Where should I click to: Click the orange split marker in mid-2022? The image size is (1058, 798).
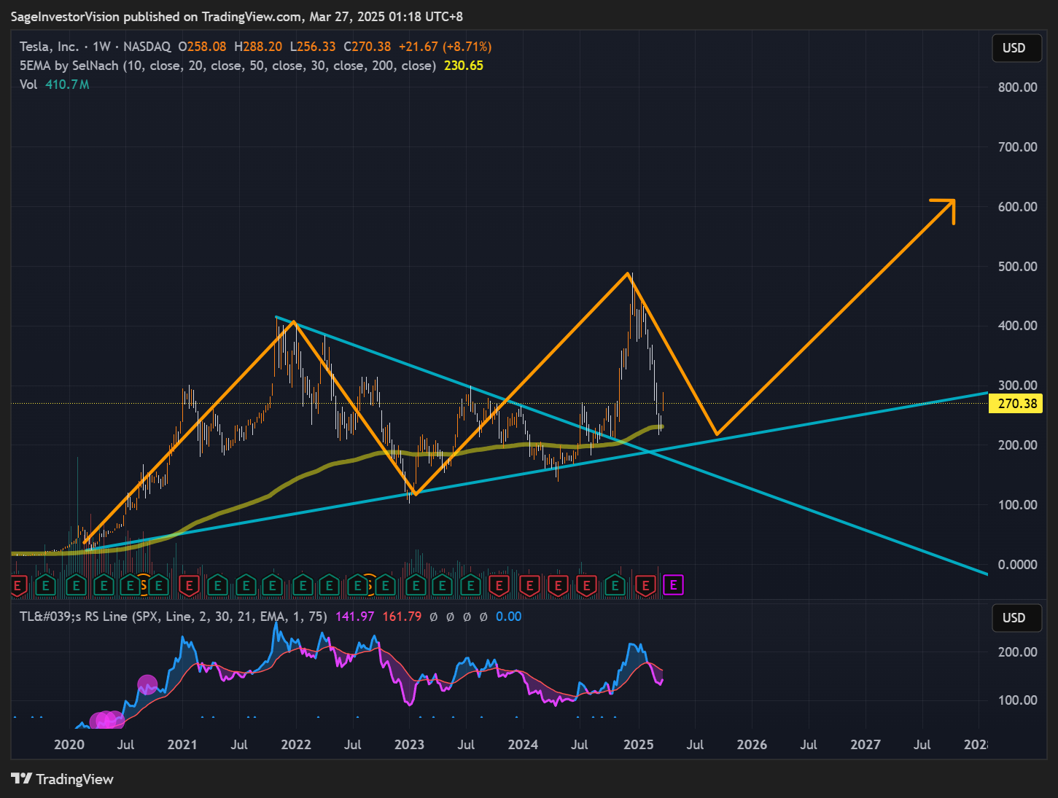370,584
